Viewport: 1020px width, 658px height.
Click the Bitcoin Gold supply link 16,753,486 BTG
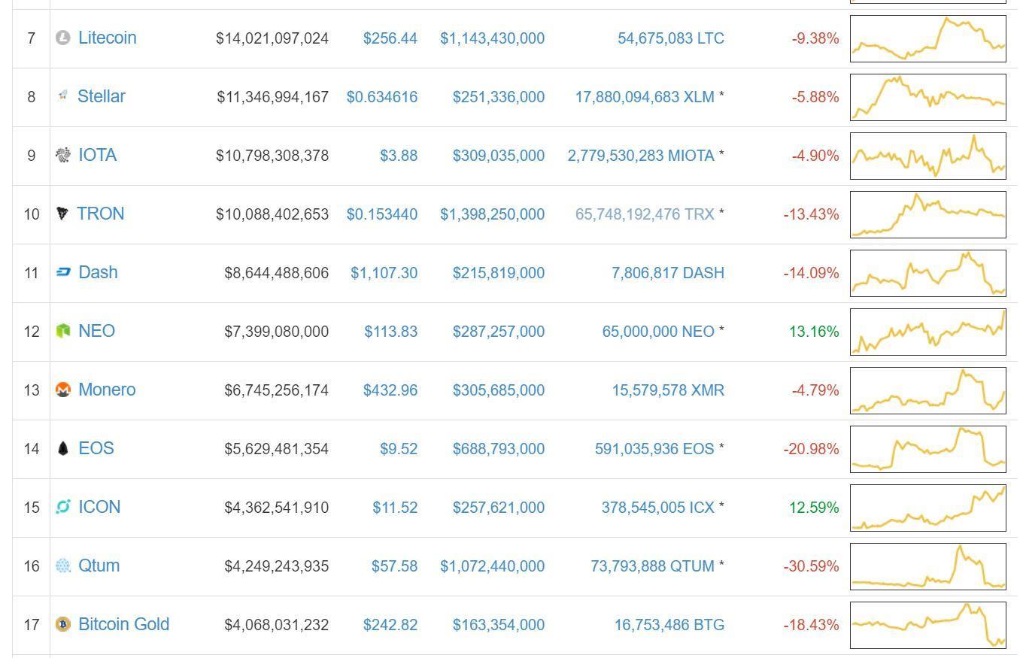coord(669,624)
